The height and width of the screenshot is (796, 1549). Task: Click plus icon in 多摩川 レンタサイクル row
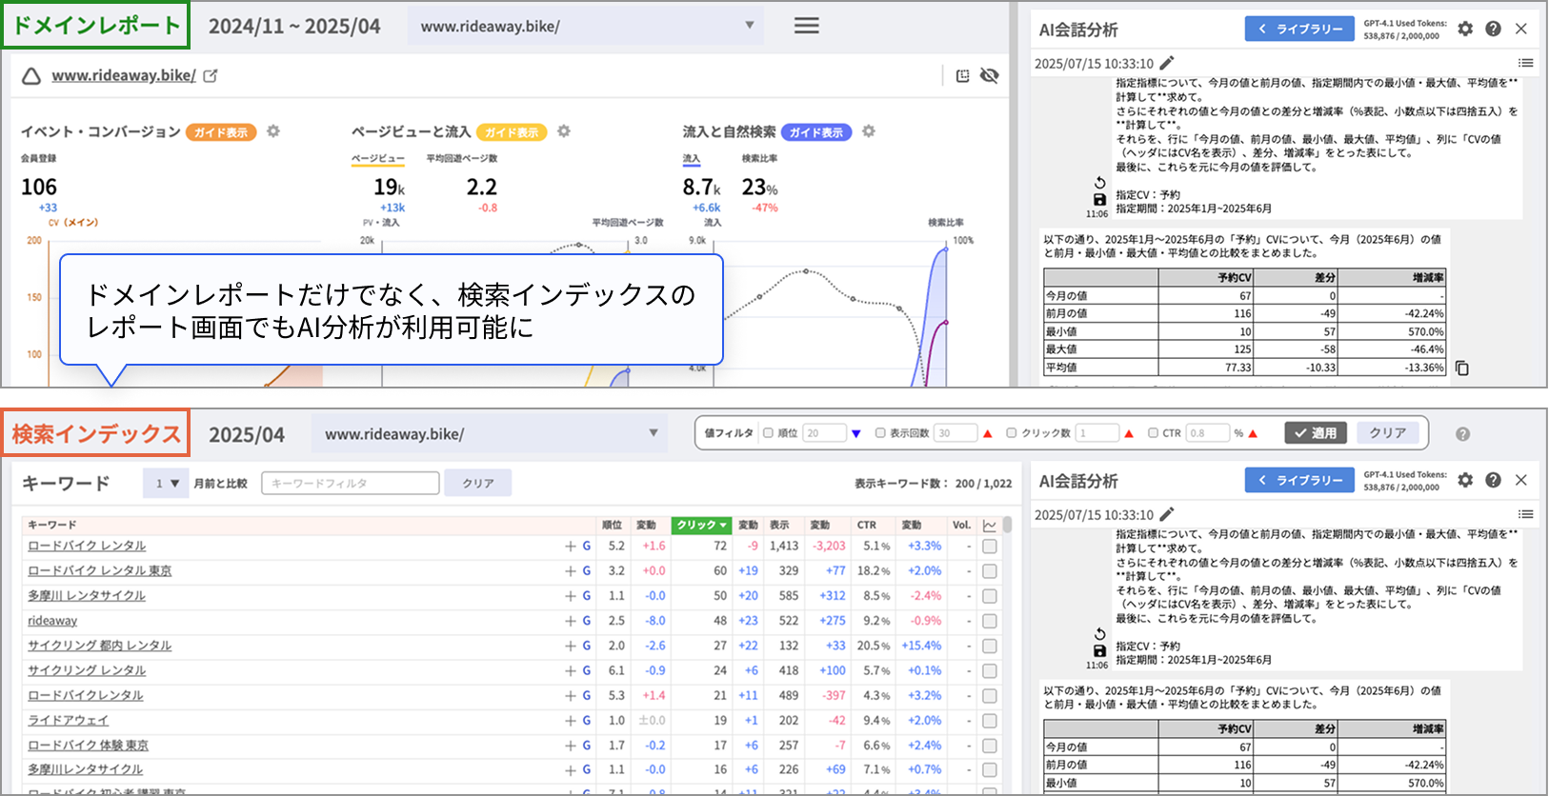pyautogui.click(x=570, y=596)
